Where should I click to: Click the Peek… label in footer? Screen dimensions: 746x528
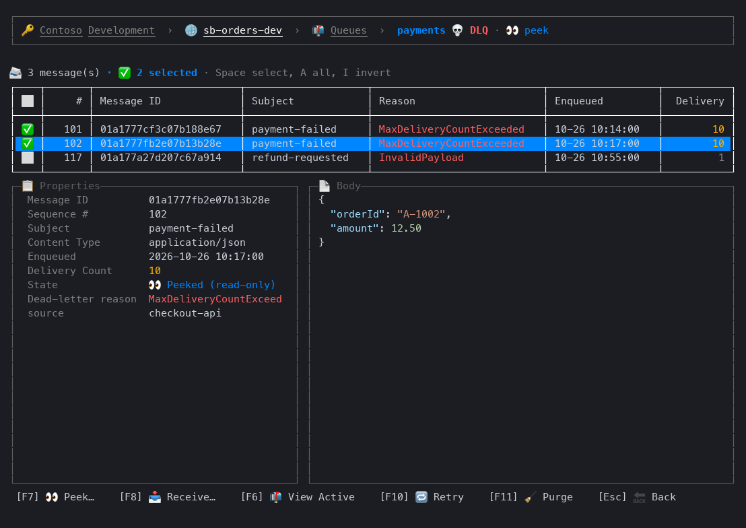[x=79, y=497]
